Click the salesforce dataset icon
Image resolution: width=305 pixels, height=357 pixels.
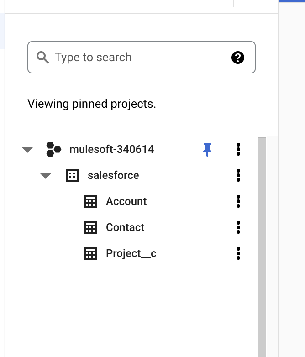(x=72, y=175)
